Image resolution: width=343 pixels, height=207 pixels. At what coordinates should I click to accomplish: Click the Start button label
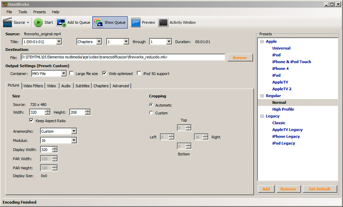coord(49,22)
